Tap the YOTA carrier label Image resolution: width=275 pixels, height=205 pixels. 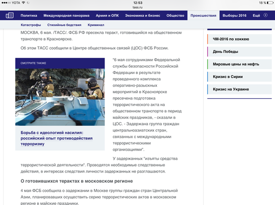pyautogui.click(x=16, y=3)
